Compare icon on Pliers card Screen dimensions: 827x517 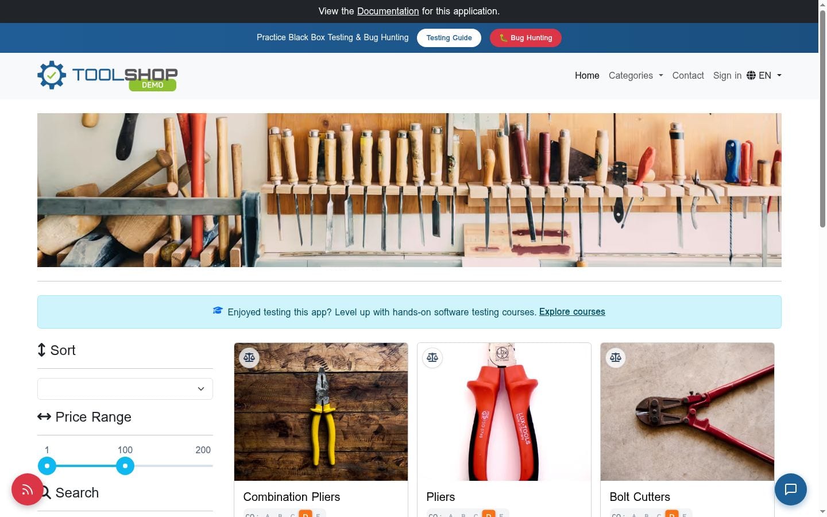pyautogui.click(x=432, y=357)
